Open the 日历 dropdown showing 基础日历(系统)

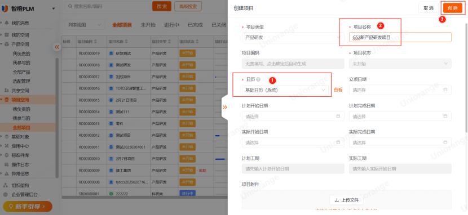point(285,90)
